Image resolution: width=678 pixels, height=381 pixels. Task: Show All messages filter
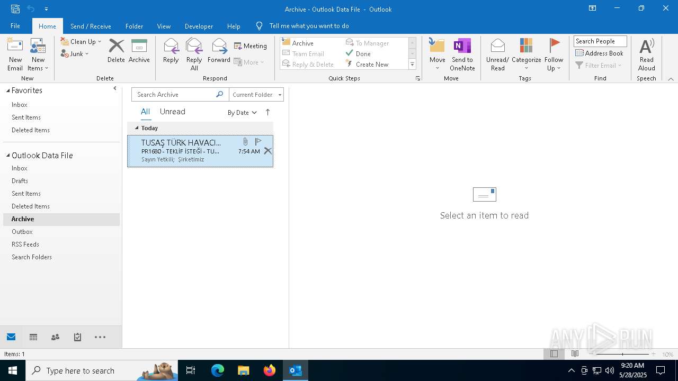tap(145, 112)
